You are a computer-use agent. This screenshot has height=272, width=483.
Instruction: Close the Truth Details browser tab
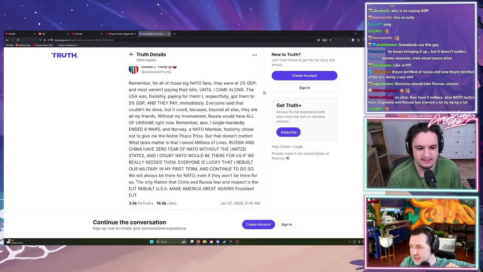169,34
